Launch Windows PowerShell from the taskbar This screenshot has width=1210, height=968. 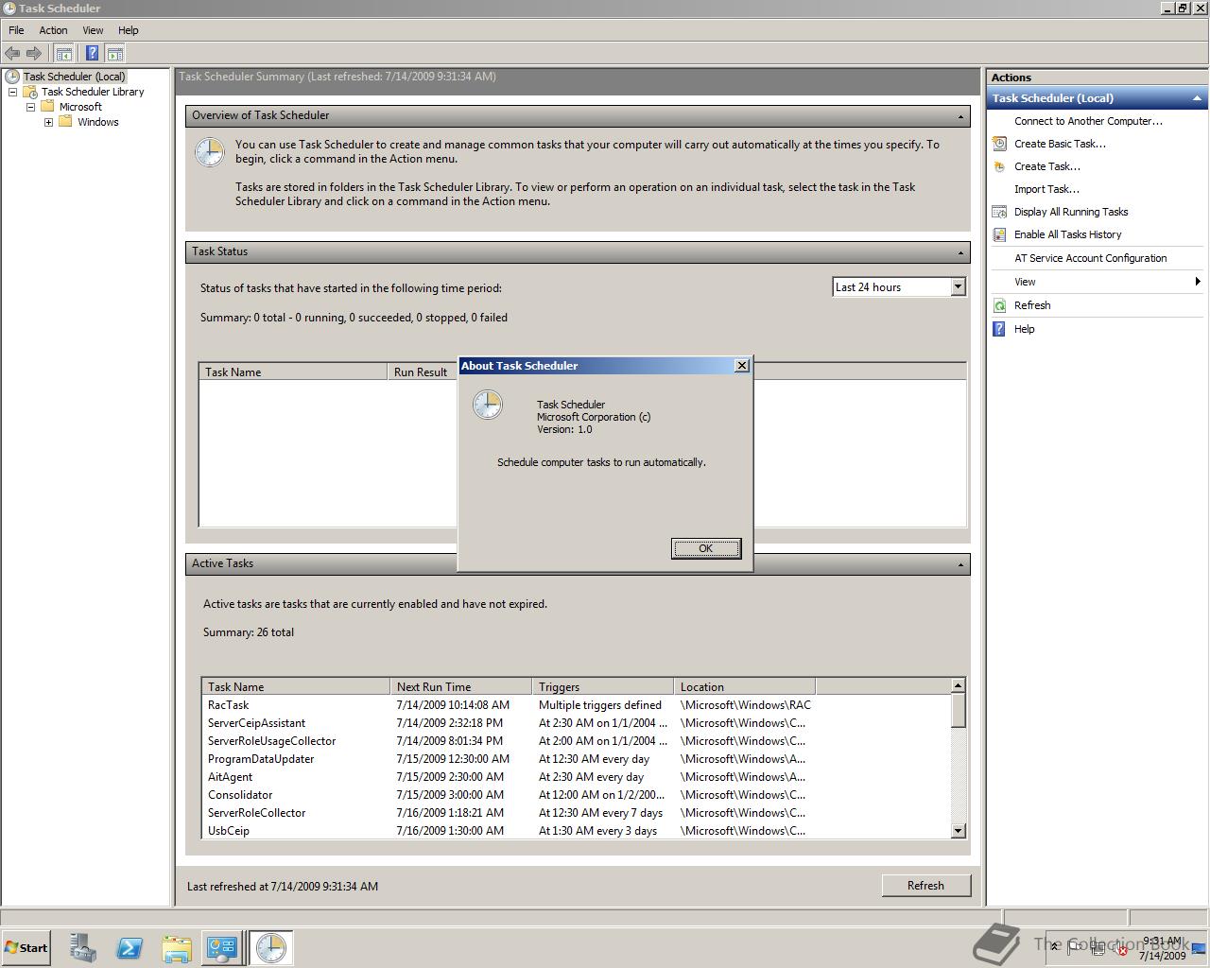click(x=130, y=948)
